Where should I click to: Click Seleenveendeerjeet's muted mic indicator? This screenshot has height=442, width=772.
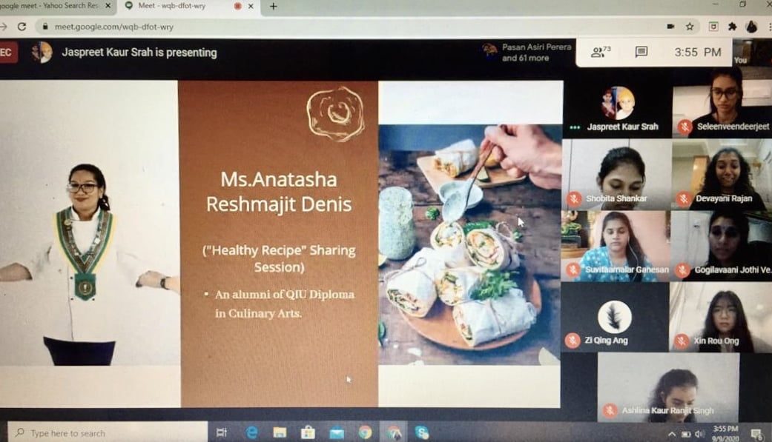click(x=684, y=127)
